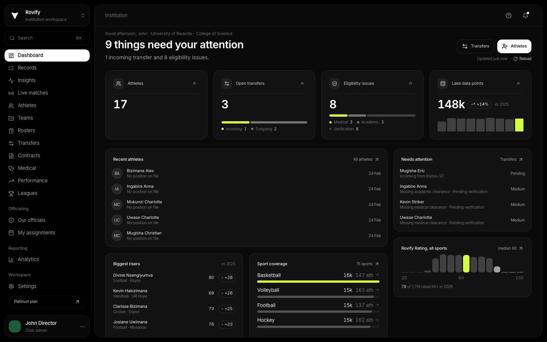Open Analytics under Reporting
The image size is (547, 342).
pyautogui.click(x=47, y=260)
